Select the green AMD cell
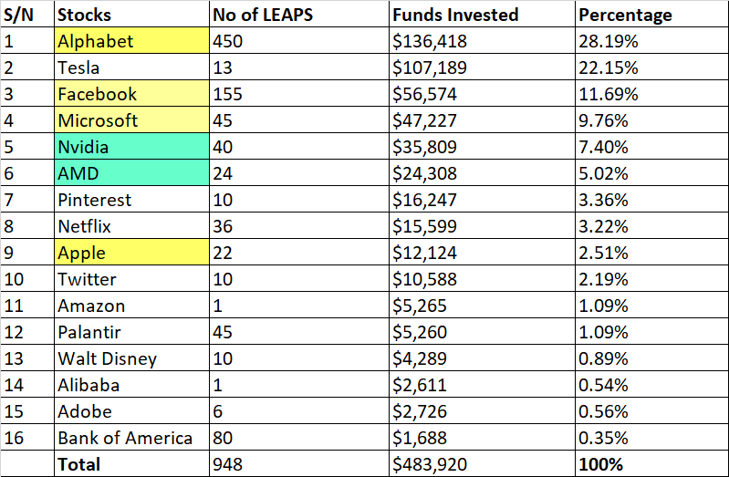The image size is (729, 477). coord(130,173)
